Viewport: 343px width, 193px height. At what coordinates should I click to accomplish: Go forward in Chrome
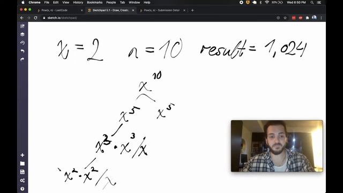pyautogui.click(x=28, y=18)
